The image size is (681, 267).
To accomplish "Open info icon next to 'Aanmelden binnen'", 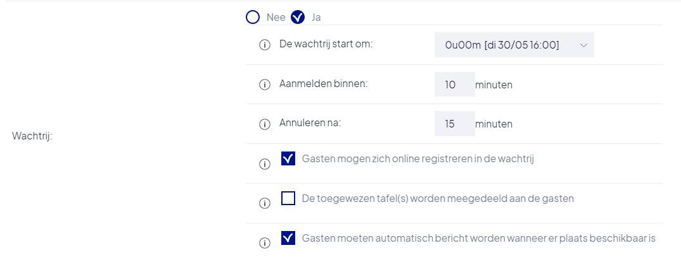I will click(x=265, y=85).
